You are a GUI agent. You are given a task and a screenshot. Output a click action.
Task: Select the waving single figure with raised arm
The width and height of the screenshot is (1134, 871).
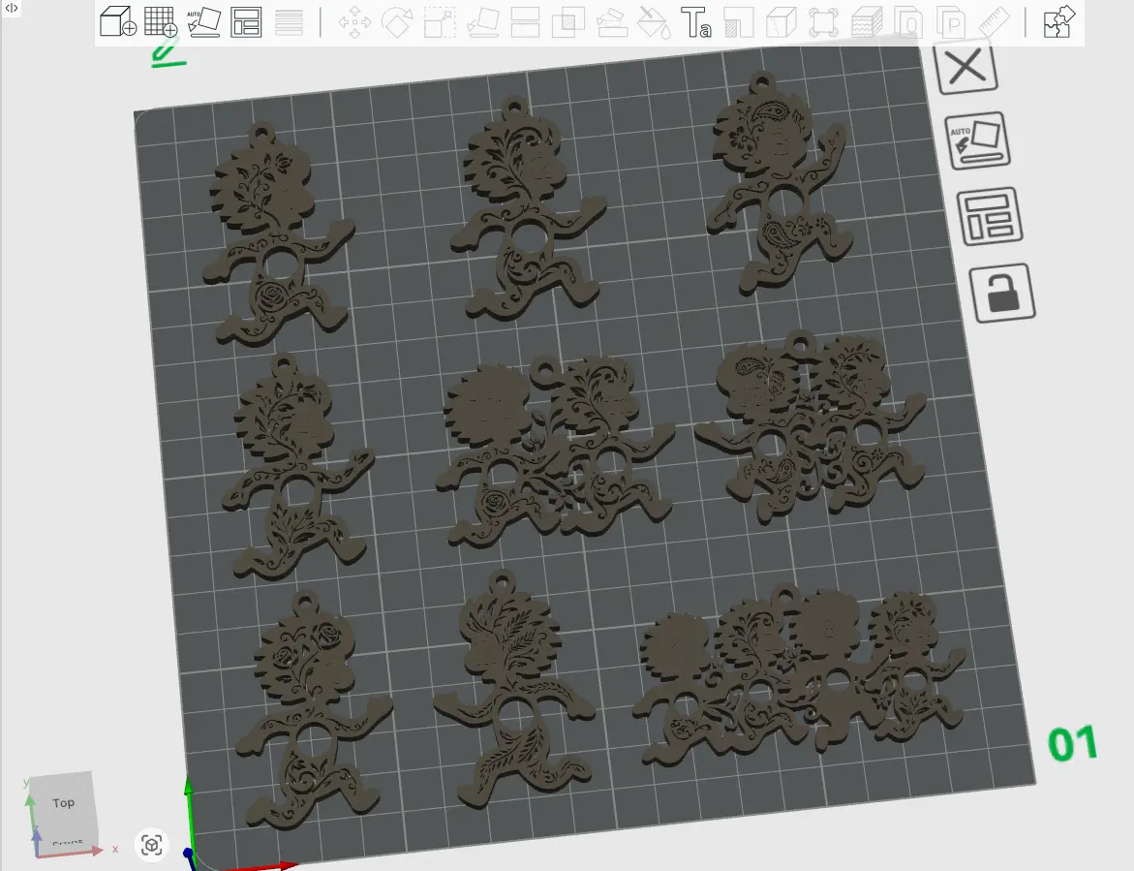pyautogui.click(x=778, y=182)
